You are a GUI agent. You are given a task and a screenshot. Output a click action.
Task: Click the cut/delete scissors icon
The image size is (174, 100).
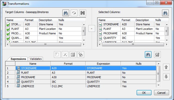(x=65, y=55)
